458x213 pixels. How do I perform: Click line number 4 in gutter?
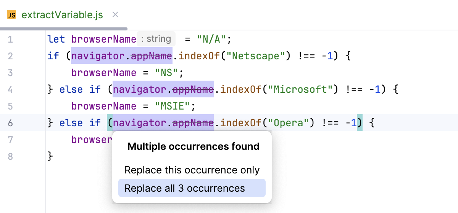coord(10,89)
